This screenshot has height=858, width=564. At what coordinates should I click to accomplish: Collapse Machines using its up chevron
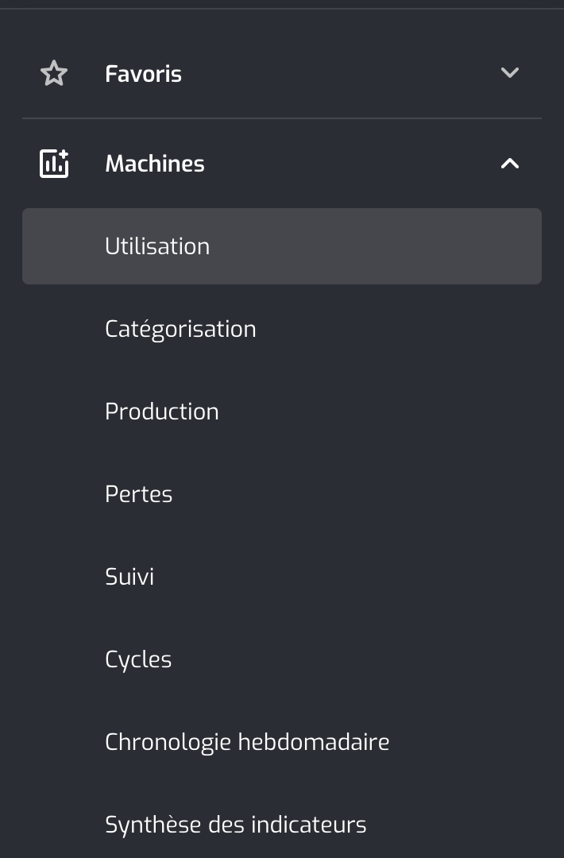tap(510, 163)
